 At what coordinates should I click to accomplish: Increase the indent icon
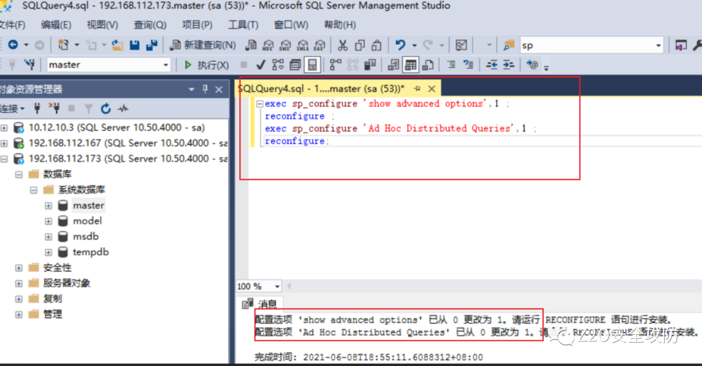click(x=508, y=65)
